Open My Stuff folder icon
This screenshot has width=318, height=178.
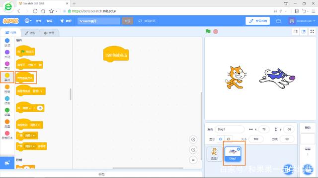coord(278,21)
